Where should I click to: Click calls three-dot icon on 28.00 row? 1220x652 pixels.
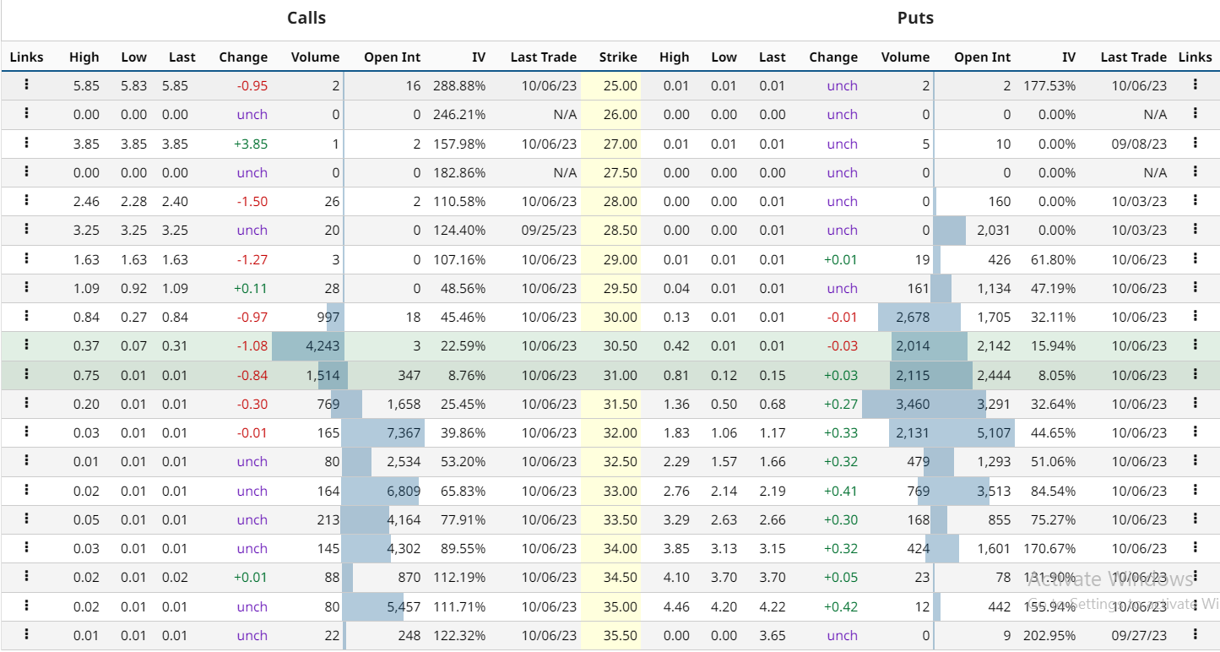pos(27,200)
